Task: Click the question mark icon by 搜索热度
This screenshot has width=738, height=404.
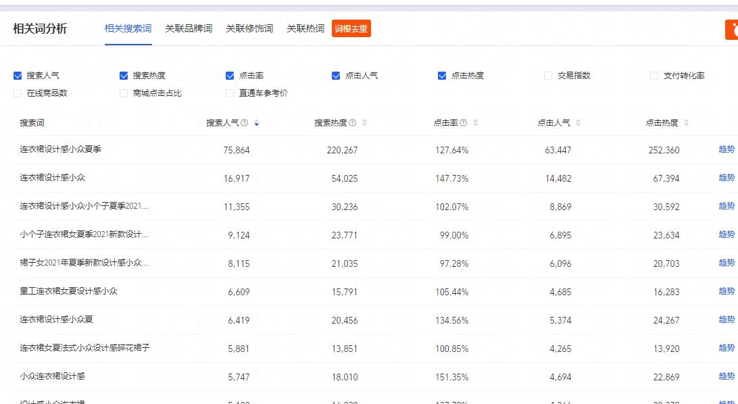Action: (x=354, y=123)
